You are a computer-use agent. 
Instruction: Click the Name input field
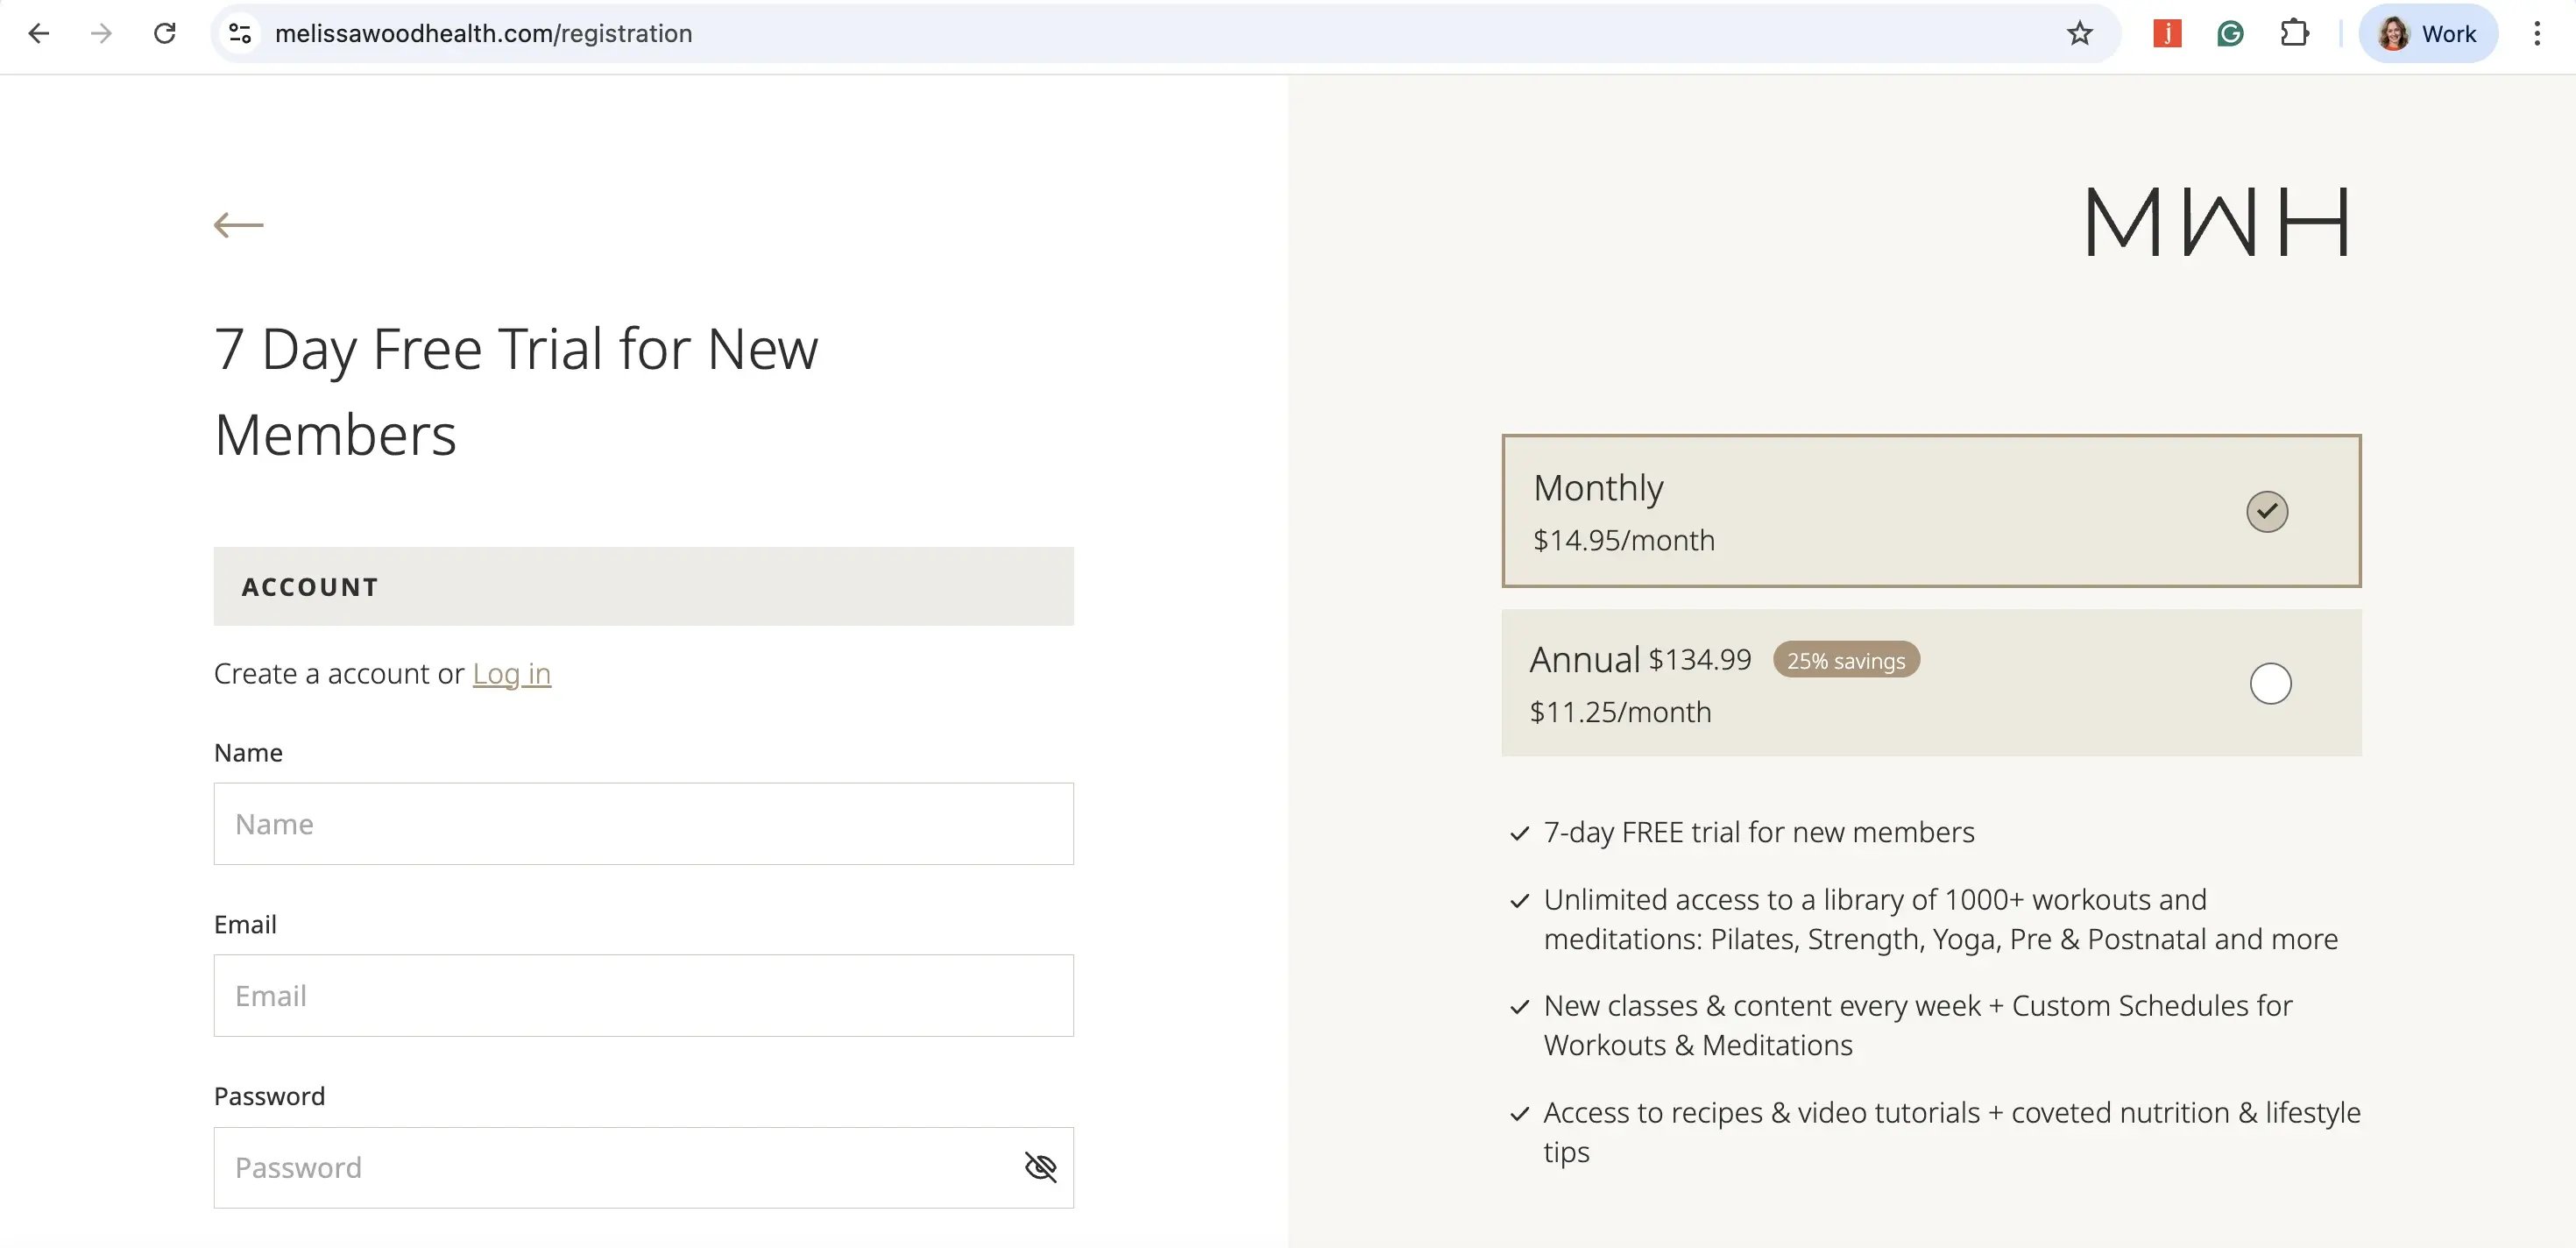(x=643, y=823)
